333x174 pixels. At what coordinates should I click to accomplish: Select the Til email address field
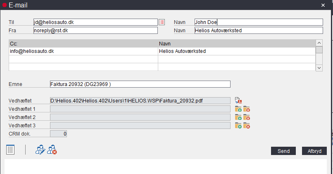point(95,22)
